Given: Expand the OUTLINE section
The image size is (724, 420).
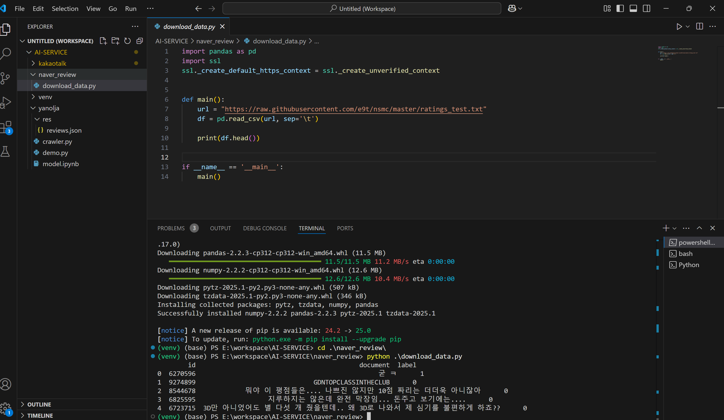Looking at the screenshot, I should point(39,405).
